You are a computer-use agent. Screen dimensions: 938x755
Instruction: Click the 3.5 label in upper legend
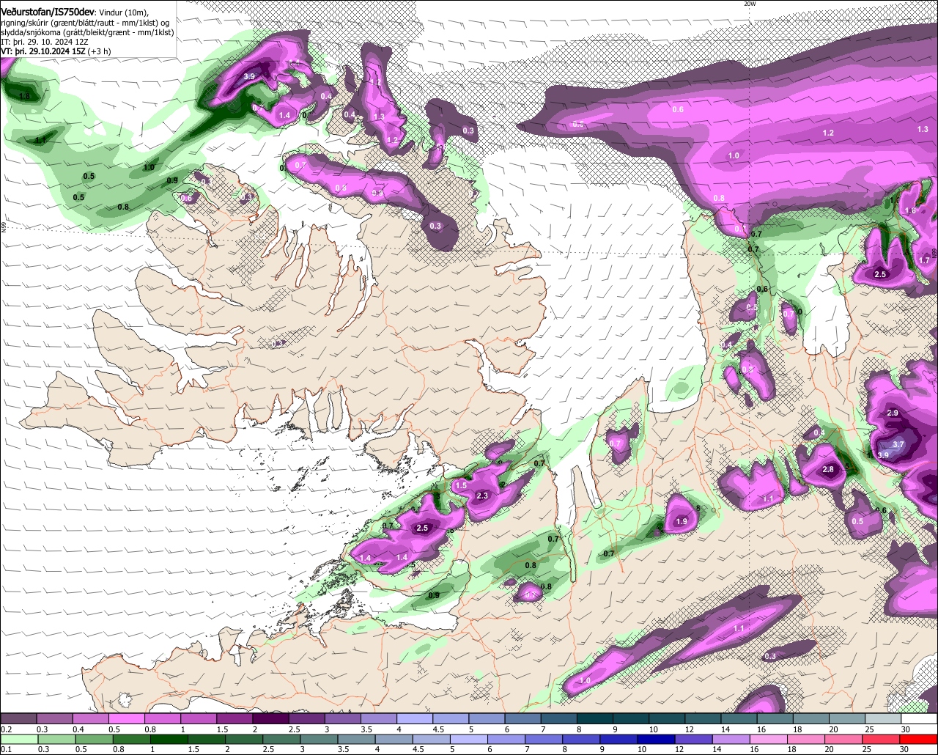tap(366, 729)
